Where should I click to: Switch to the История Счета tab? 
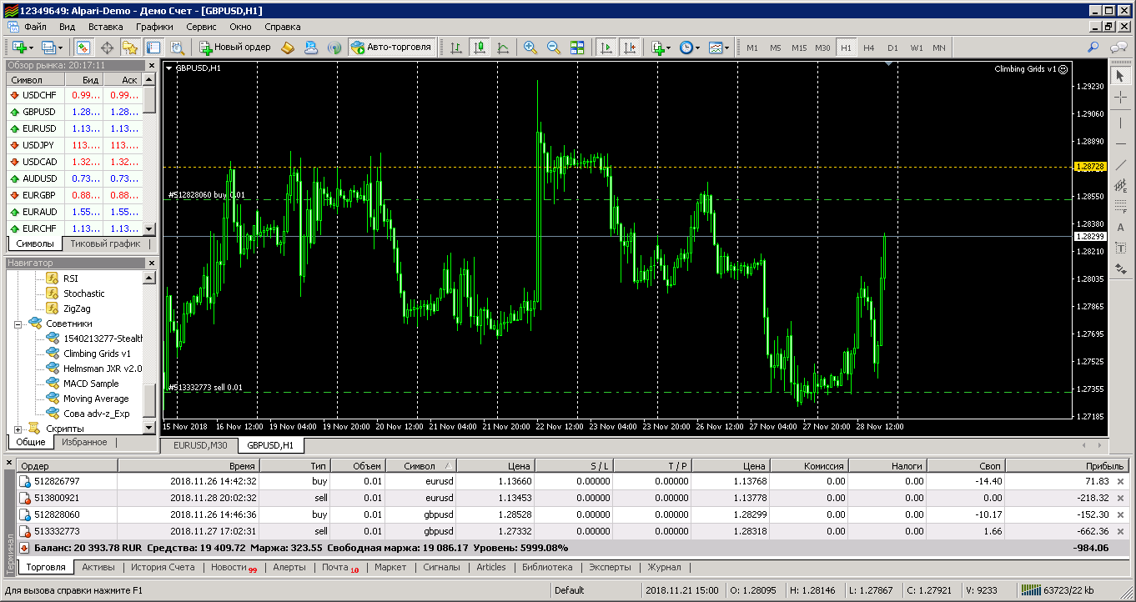(163, 567)
